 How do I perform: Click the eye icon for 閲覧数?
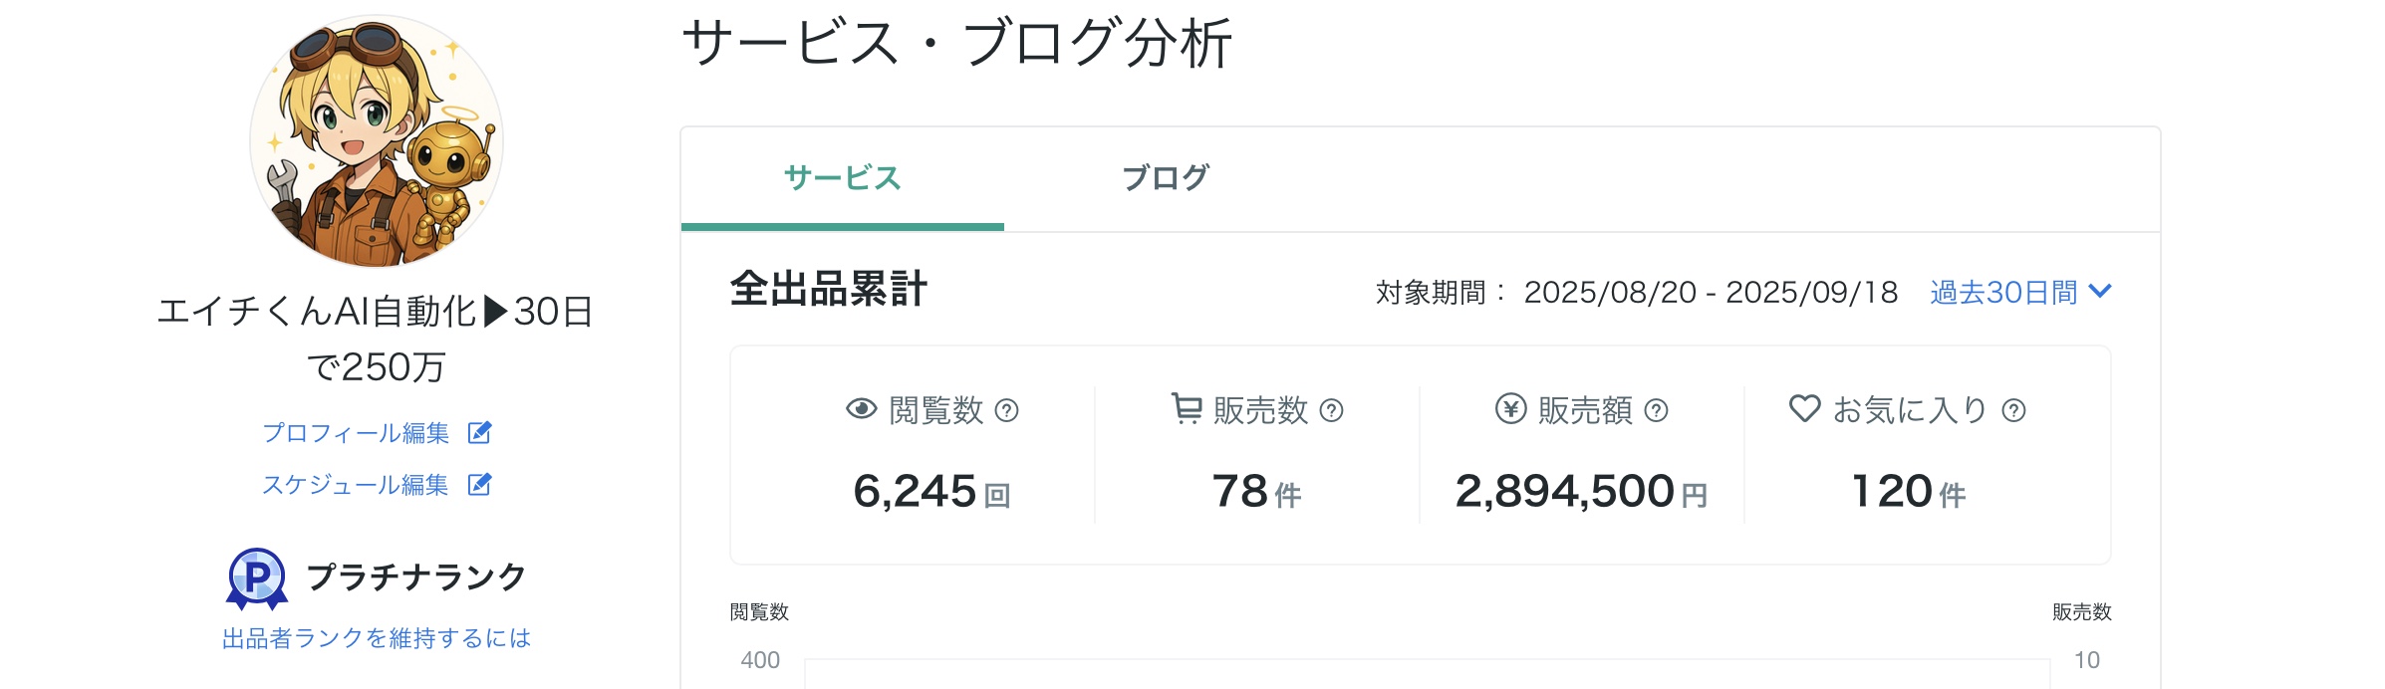pyautogui.click(x=861, y=409)
